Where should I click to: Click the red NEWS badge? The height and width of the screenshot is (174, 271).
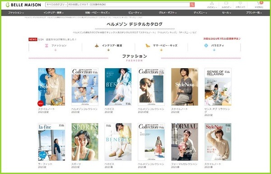click(x=33, y=39)
